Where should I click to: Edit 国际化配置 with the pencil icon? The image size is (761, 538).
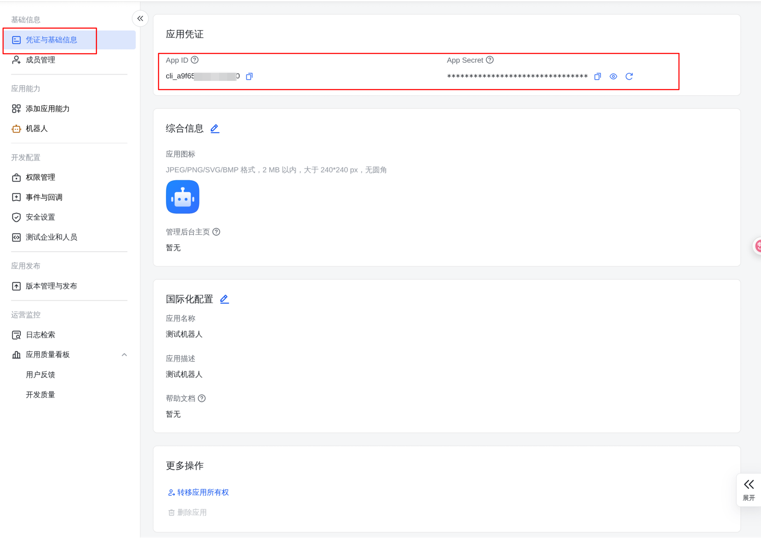224,299
